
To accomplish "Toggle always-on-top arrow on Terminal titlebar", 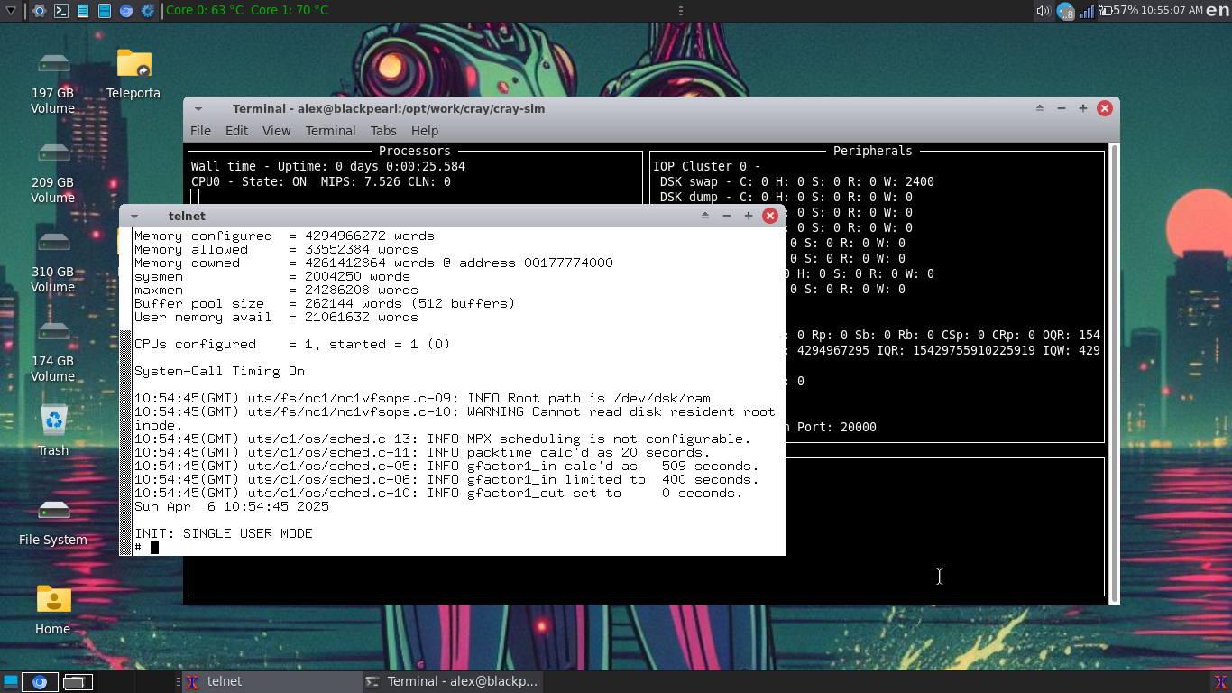I will pyautogui.click(x=1040, y=108).
